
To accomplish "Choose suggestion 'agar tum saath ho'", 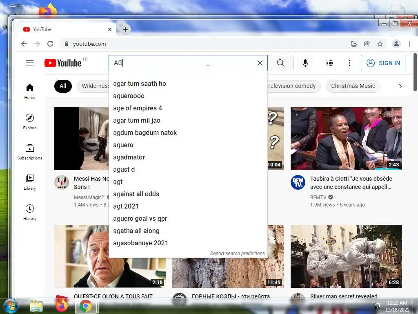I will (188, 83).
